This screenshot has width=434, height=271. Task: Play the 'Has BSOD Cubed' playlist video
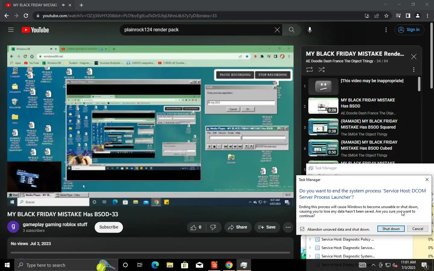pyautogui.click(x=360, y=148)
